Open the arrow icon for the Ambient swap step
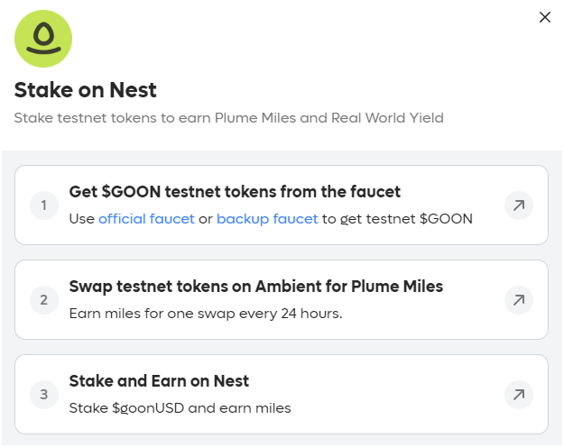Viewport: 564px width, 447px height. [518, 300]
